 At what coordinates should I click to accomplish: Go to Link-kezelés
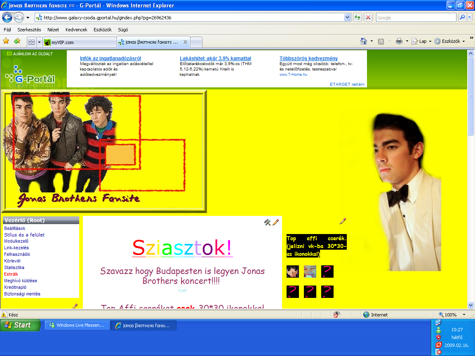click(16, 248)
